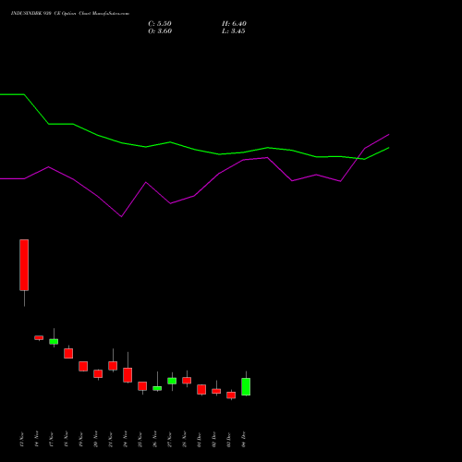Click the 14 Nov date axis label

(x=37, y=439)
